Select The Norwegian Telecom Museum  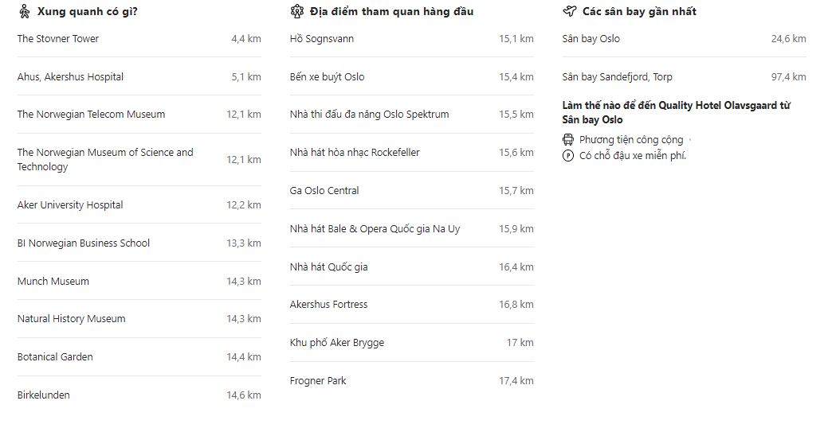139,114
